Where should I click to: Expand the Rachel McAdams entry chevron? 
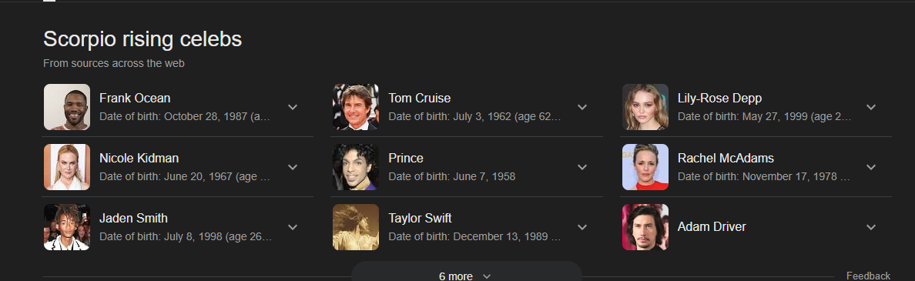pyautogui.click(x=871, y=167)
